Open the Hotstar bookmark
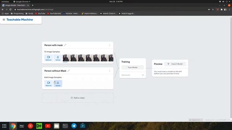Screen dimensions: 232x130 tap(71, 13)
